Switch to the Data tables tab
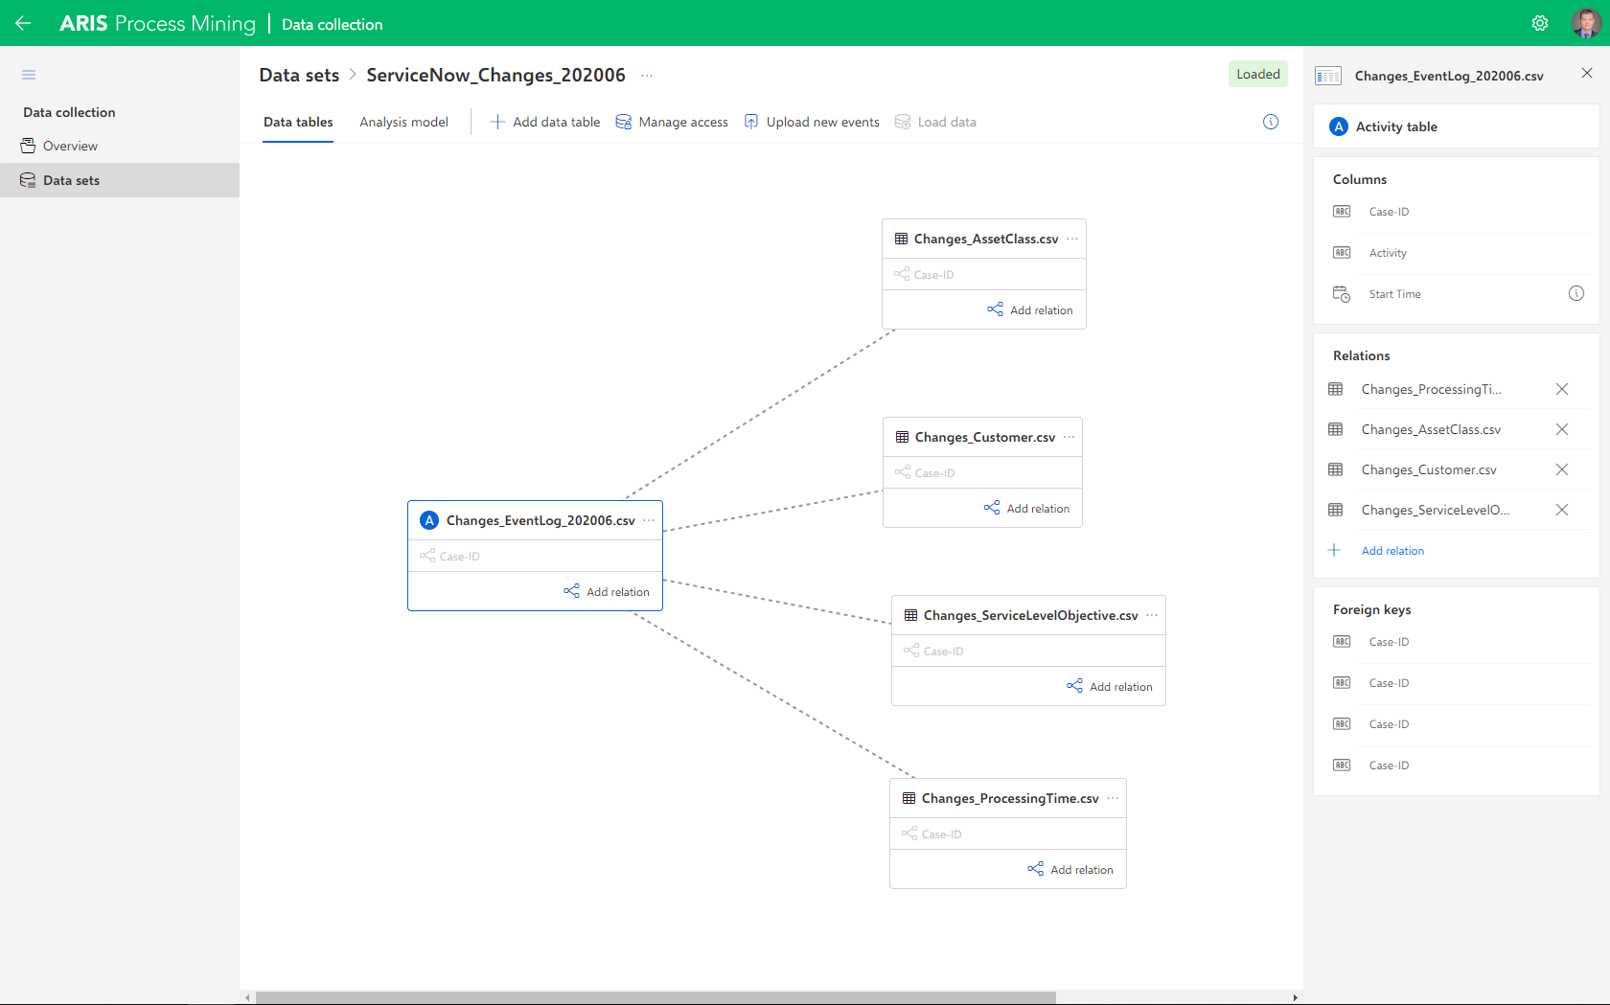 [298, 122]
